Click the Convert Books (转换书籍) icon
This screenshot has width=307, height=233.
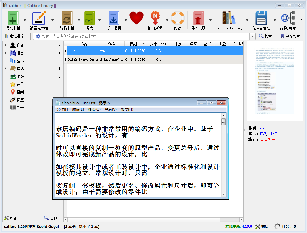67,19
